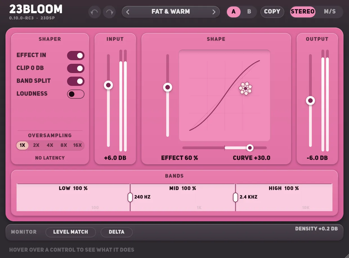Screen dimensions: 349x258
Task: Open the FAT & WARM preset selector
Action: [171, 12]
